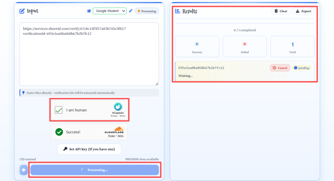Screen dimensions: 334x181
Task: Open the Google Student dropdown
Action: 110,11
